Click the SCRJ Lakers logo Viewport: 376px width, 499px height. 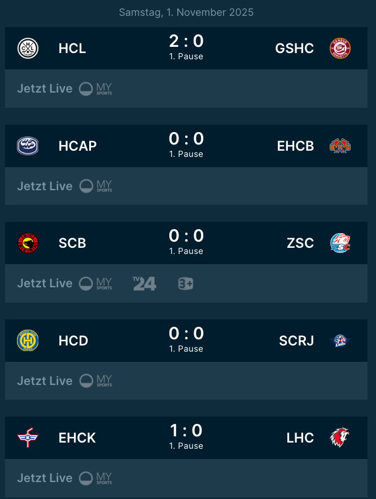[x=340, y=340]
